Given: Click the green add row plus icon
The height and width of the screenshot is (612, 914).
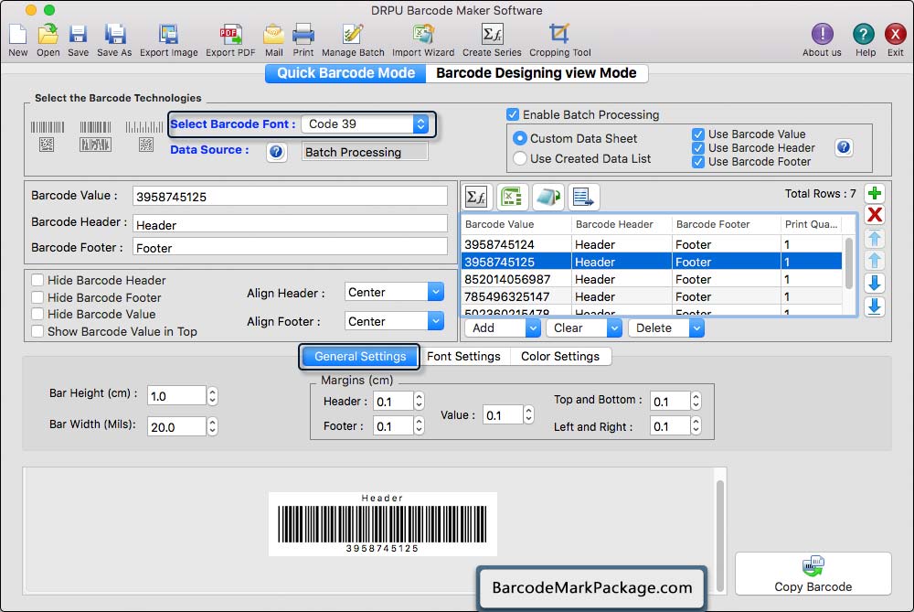Looking at the screenshot, I should [875, 193].
